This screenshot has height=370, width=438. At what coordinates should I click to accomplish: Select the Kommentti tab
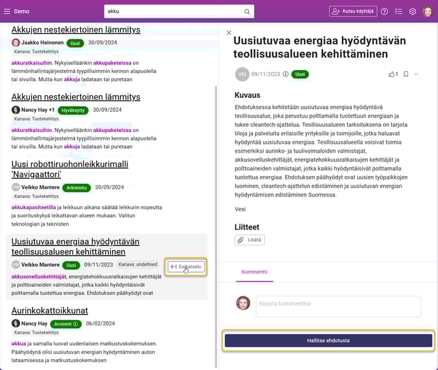(255, 272)
